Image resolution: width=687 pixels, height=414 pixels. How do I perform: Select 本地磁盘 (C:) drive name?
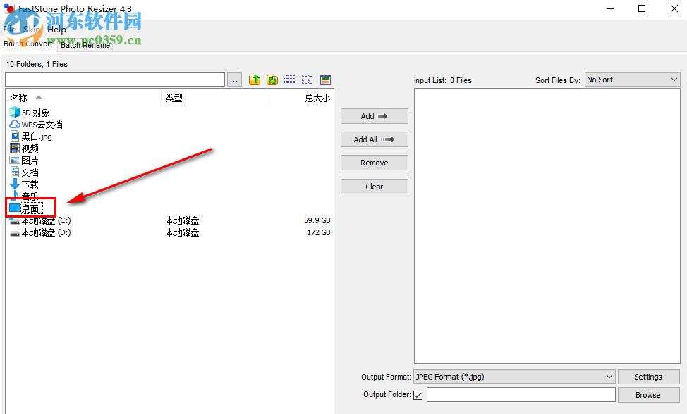(x=46, y=220)
